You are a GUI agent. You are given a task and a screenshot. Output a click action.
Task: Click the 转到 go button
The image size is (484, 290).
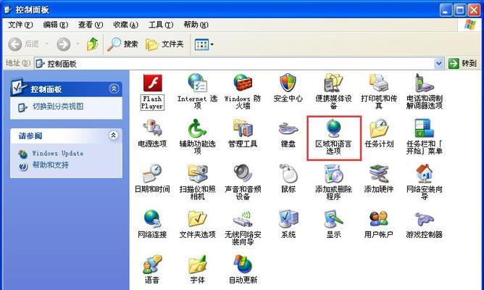462,64
